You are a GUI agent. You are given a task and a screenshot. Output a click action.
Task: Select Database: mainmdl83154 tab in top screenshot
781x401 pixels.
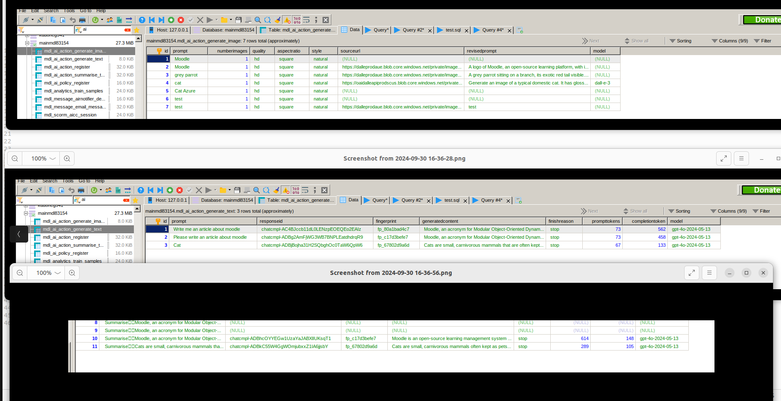(224, 30)
